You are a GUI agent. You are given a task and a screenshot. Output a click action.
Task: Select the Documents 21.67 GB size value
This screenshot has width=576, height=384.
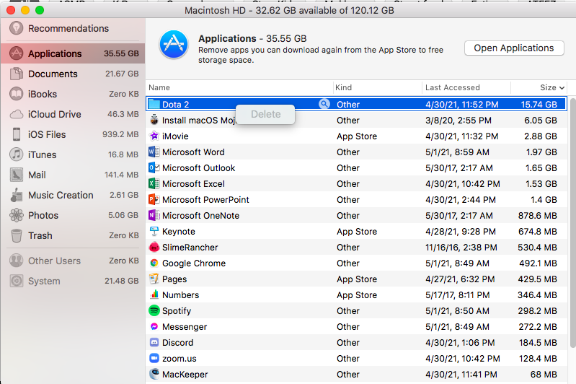(x=122, y=74)
